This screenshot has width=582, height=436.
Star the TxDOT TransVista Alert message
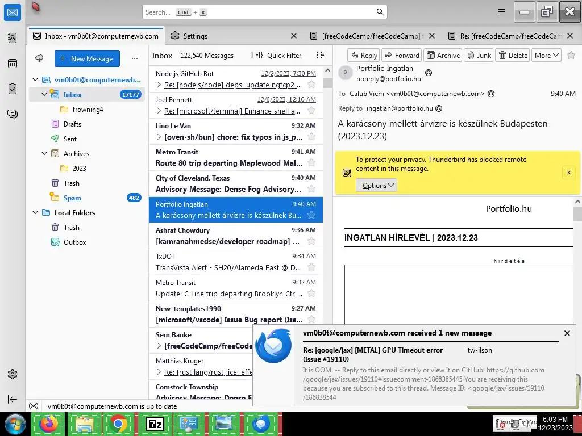pos(311,267)
